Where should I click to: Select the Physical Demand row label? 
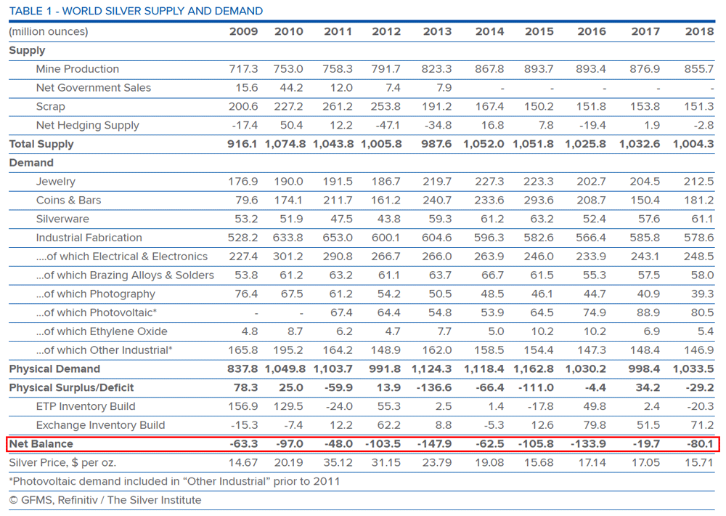pos(54,369)
